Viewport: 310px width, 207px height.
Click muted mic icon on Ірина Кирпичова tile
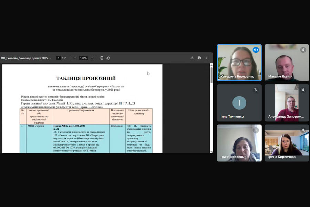coord(303,130)
